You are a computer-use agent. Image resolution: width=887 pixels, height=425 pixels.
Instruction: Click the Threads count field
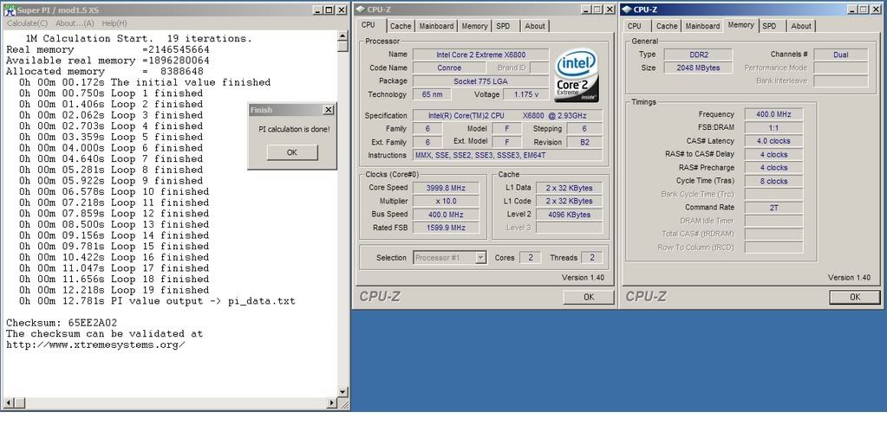591,258
